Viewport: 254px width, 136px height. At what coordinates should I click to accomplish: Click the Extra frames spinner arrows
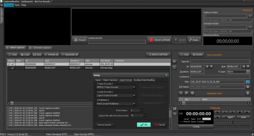141,110
